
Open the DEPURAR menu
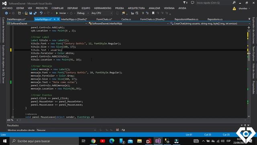coord(72,8)
